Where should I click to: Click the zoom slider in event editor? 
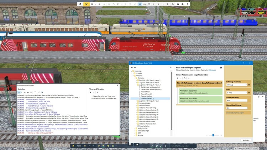tap(213, 135)
